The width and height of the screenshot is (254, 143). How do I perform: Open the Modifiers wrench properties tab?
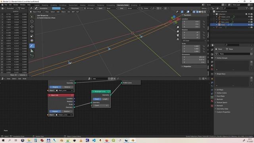(x=212, y=83)
